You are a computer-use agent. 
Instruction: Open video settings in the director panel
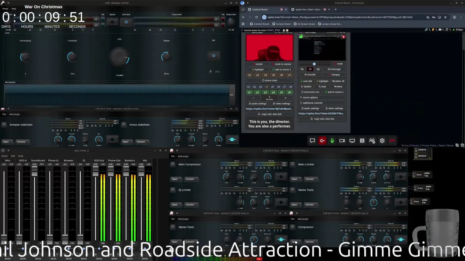(282, 104)
